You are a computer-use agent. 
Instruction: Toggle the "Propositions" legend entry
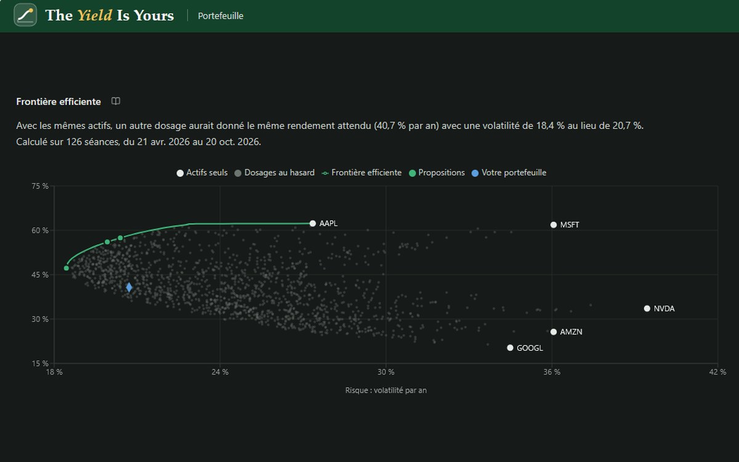click(437, 173)
